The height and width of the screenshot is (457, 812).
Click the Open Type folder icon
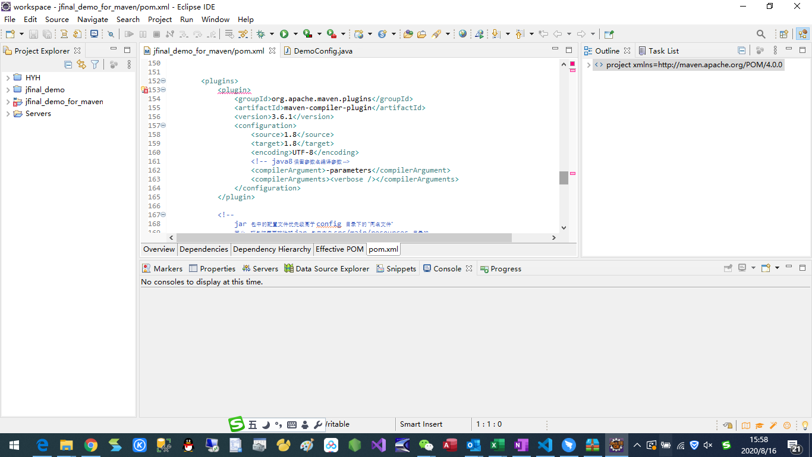pos(408,35)
